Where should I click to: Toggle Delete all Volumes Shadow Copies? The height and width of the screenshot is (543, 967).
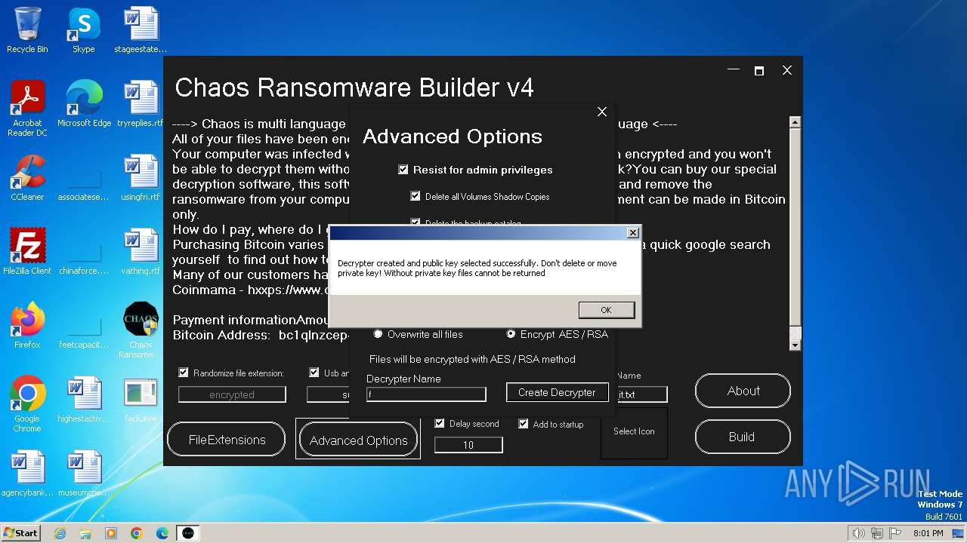tap(416, 196)
